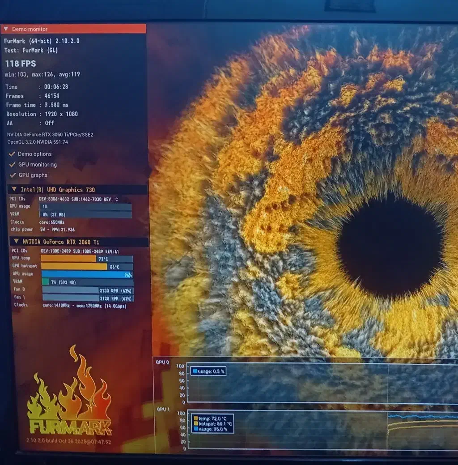Click the GPU hotspot 86°C bar
Screen dimensions: 458x465
click(74, 267)
